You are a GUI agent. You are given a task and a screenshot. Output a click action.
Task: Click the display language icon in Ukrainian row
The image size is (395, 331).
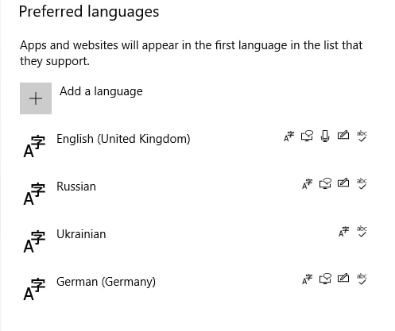pyautogui.click(x=344, y=232)
